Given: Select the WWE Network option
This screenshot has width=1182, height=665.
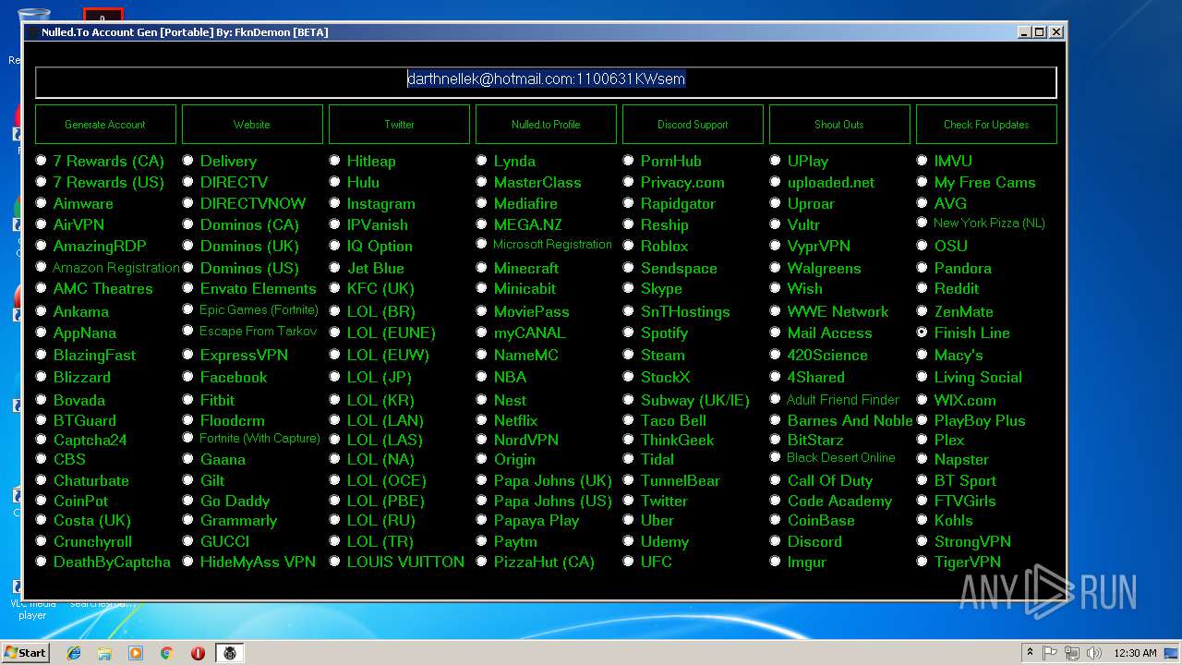Looking at the screenshot, I should click(775, 311).
